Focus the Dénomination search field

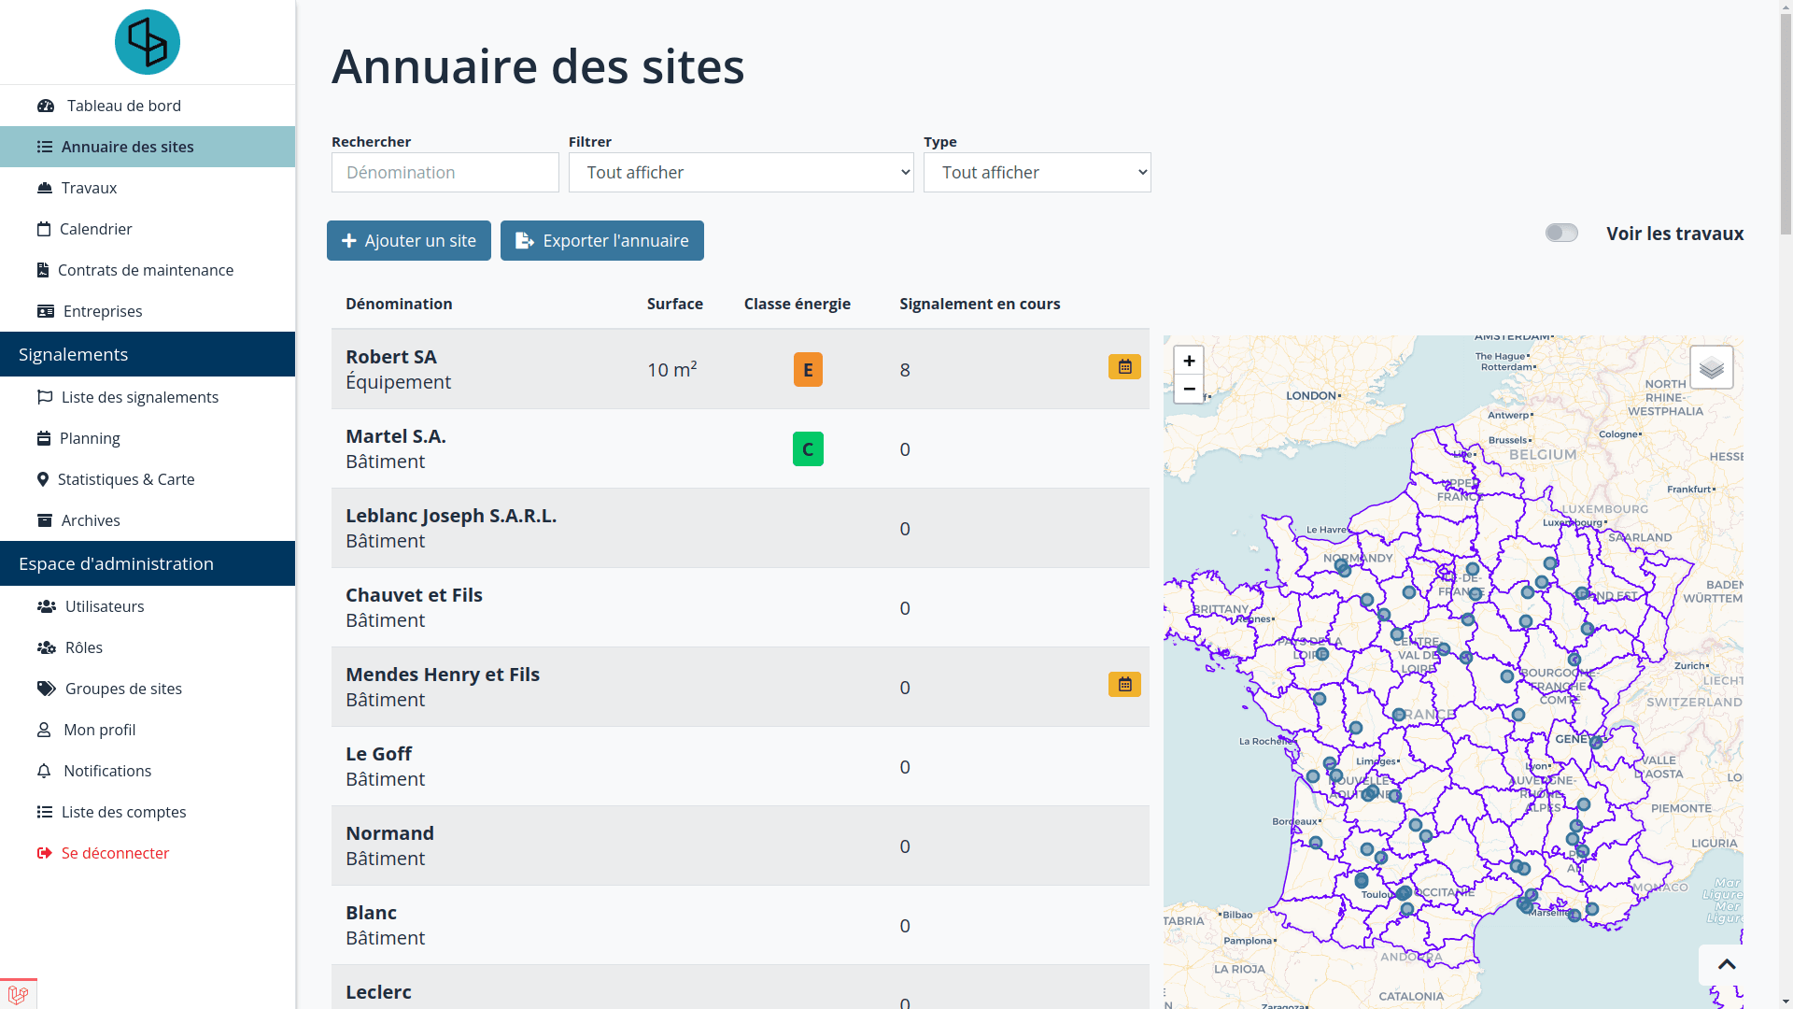[x=445, y=173]
